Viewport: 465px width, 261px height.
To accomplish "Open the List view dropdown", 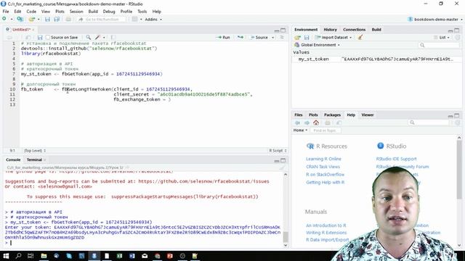I will click(x=442, y=38).
